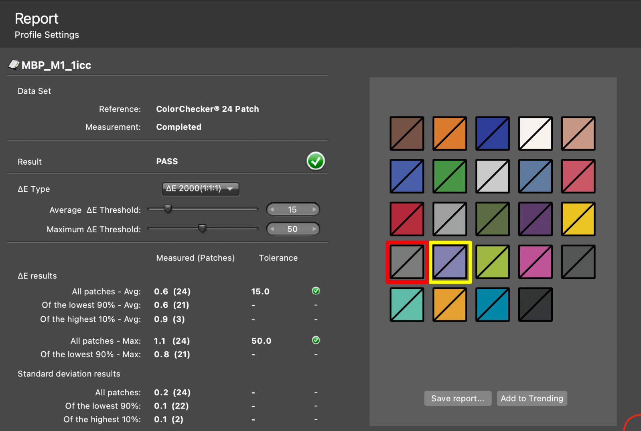Click the Save report... button

(457, 399)
